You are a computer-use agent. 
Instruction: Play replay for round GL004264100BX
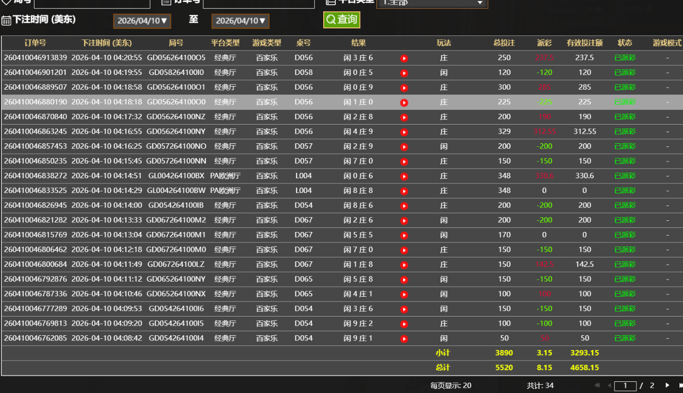pos(404,176)
